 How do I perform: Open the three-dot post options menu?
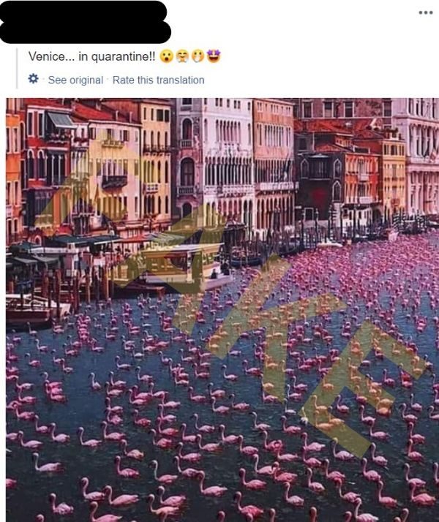tap(426, 12)
